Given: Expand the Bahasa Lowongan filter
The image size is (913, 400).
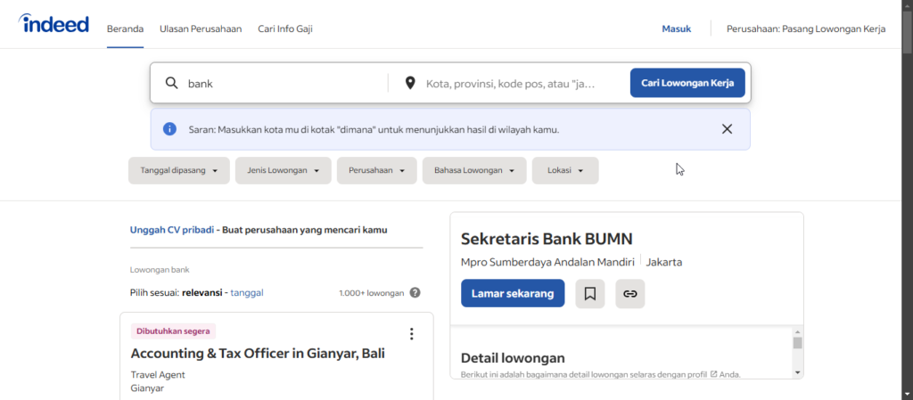Looking at the screenshot, I should click(x=474, y=170).
